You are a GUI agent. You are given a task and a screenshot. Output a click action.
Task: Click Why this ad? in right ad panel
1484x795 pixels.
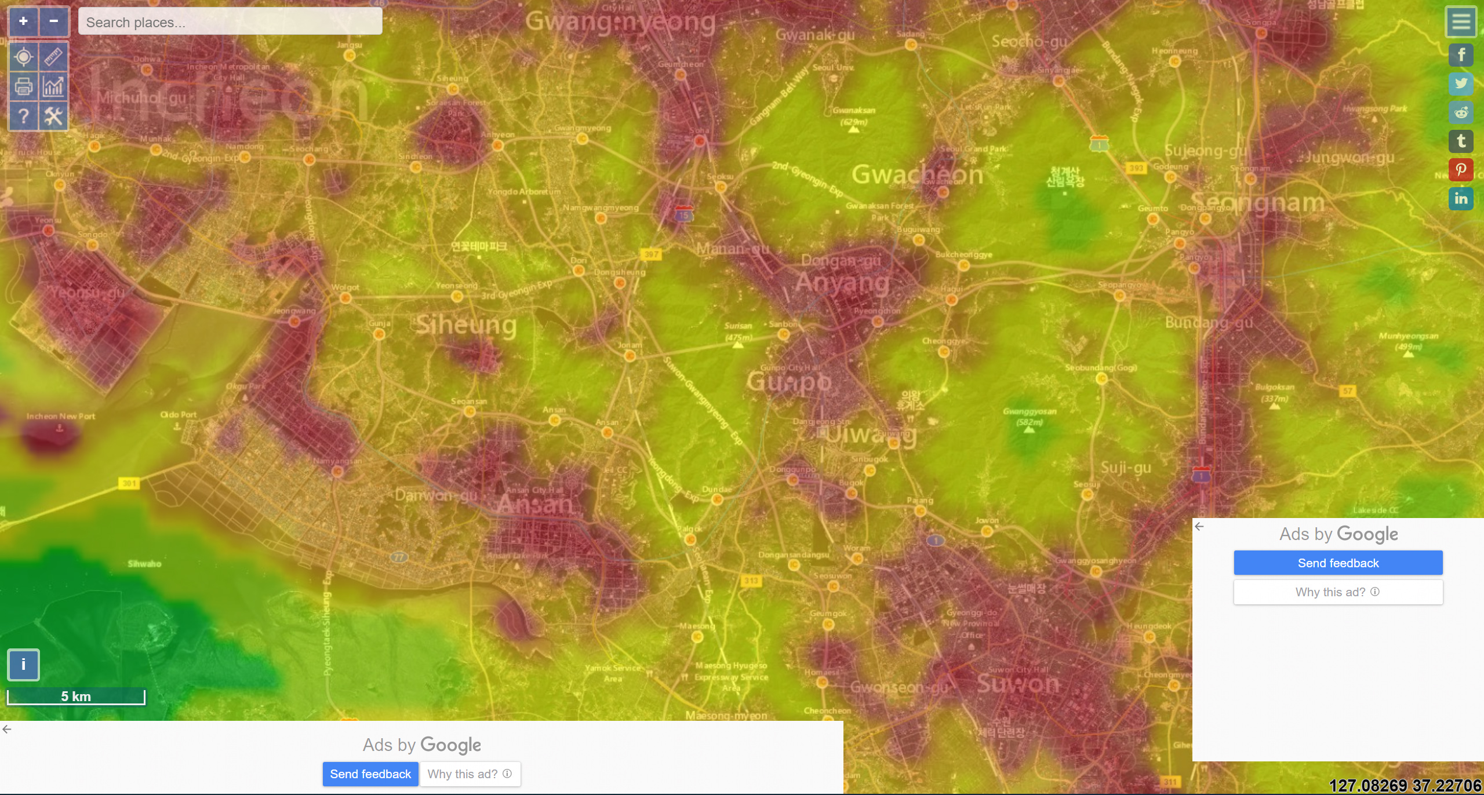tap(1337, 592)
